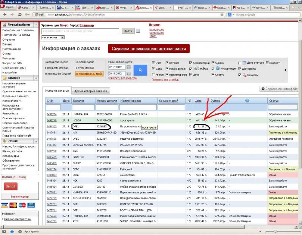This screenshot has width=302, height=235.
Task: Click the Владимир city link
Action: point(87,25)
